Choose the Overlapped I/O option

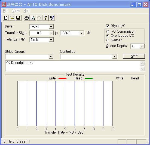click(x=108, y=36)
